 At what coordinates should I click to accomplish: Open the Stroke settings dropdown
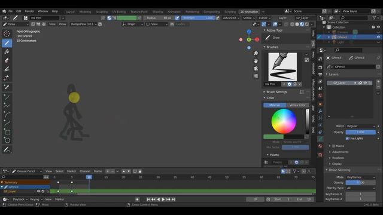pyautogui.click(x=249, y=18)
